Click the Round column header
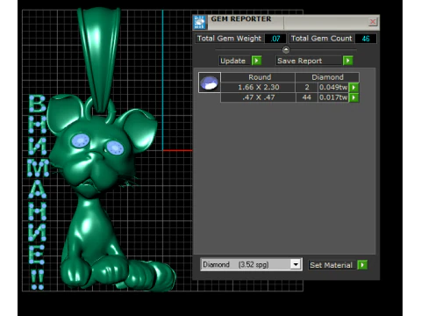The width and height of the screenshot is (421, 316). (x=258, y=77)
